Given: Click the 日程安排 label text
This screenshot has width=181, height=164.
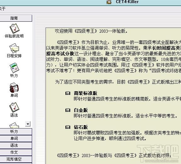Looking at the screenshot, I should tap(14, 56).
